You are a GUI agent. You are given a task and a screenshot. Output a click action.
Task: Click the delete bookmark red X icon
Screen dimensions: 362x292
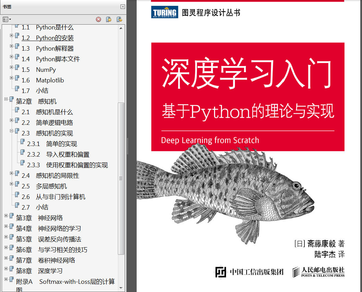(x=98, y=19)
